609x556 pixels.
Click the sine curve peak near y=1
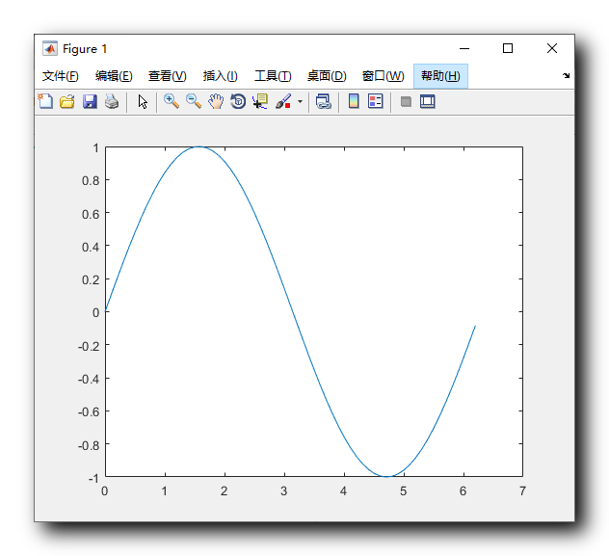[x=199, y=146]
